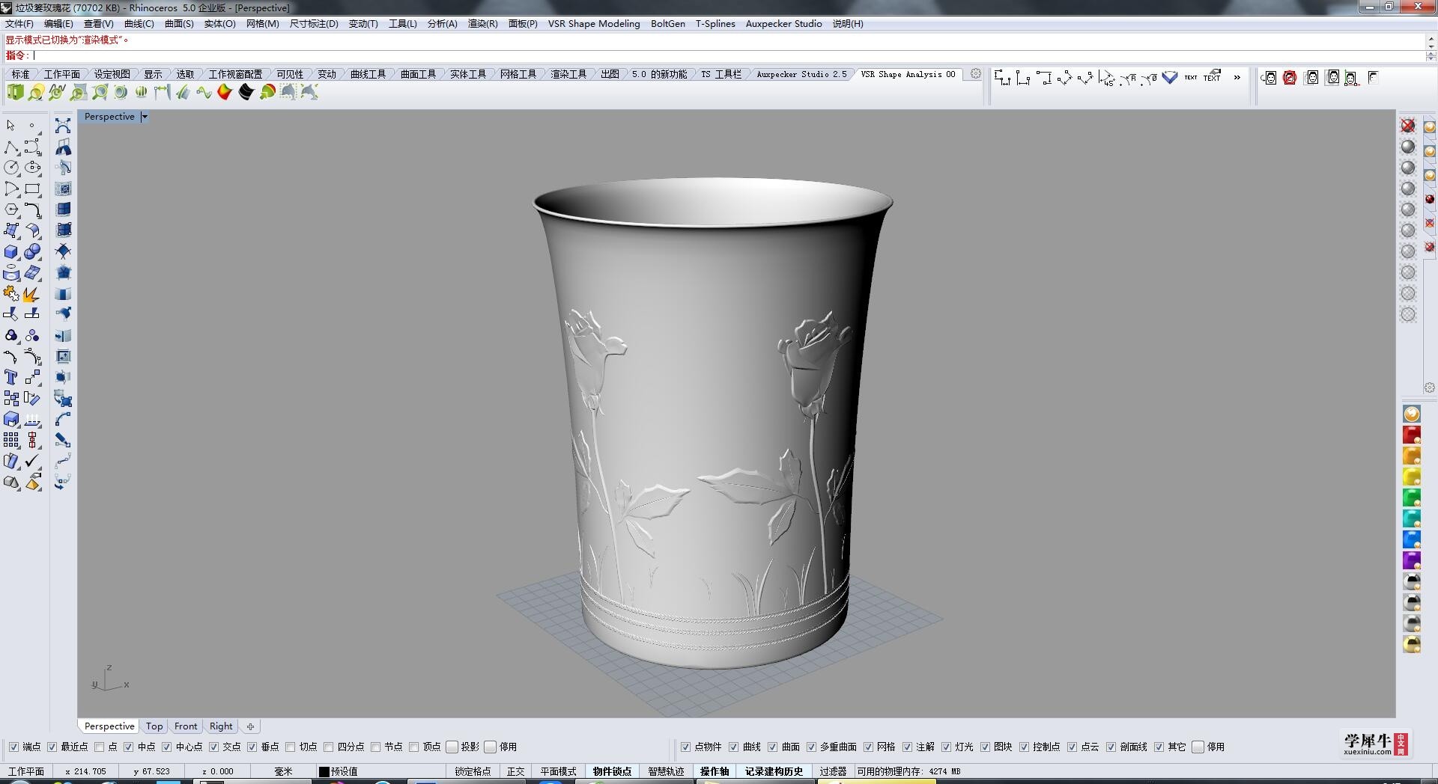Toggle 平面模式 planar button

click(559, 771)
